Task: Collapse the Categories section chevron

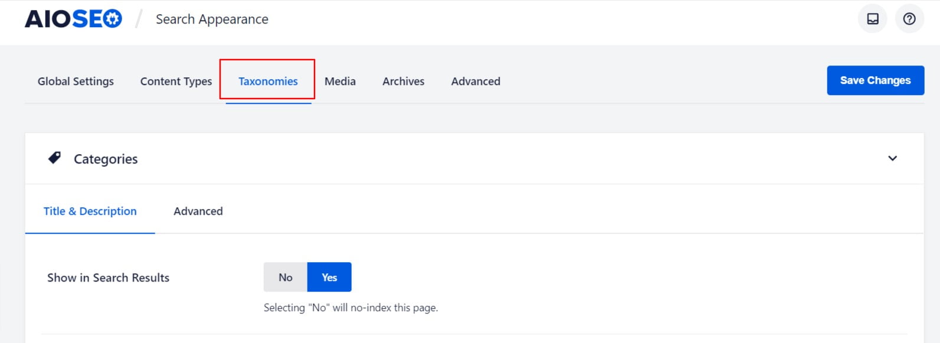Action: (x=892, y=158)
